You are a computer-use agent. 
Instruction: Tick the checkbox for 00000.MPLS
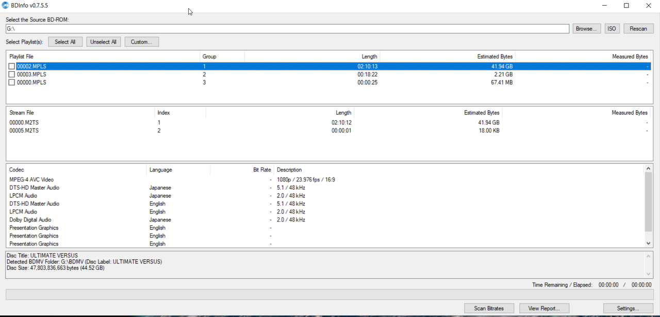pyautogui.click(x=11, y=82)
